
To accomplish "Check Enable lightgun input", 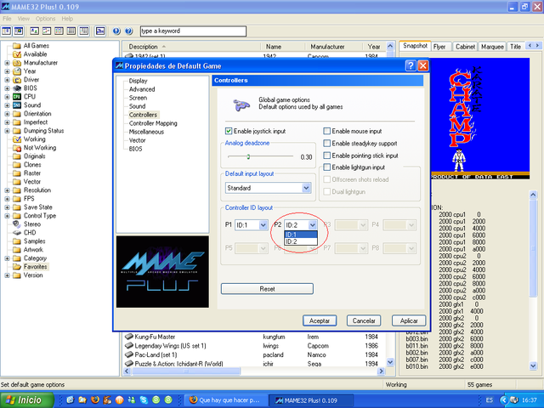I will 326,167.
